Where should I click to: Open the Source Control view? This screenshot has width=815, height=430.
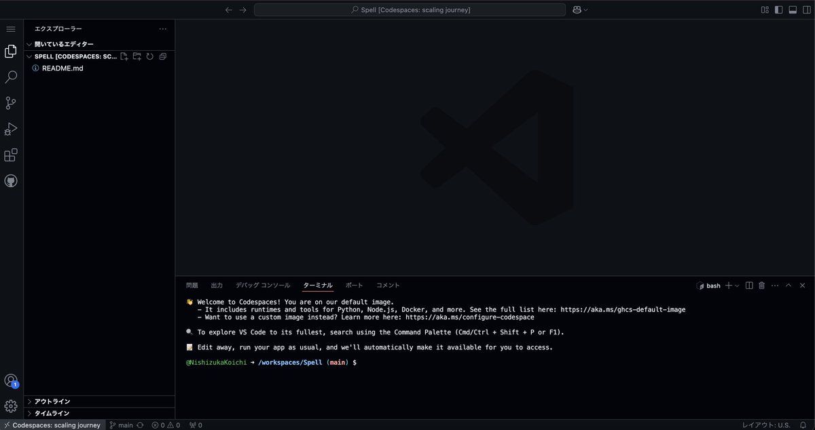click(11, 103)
